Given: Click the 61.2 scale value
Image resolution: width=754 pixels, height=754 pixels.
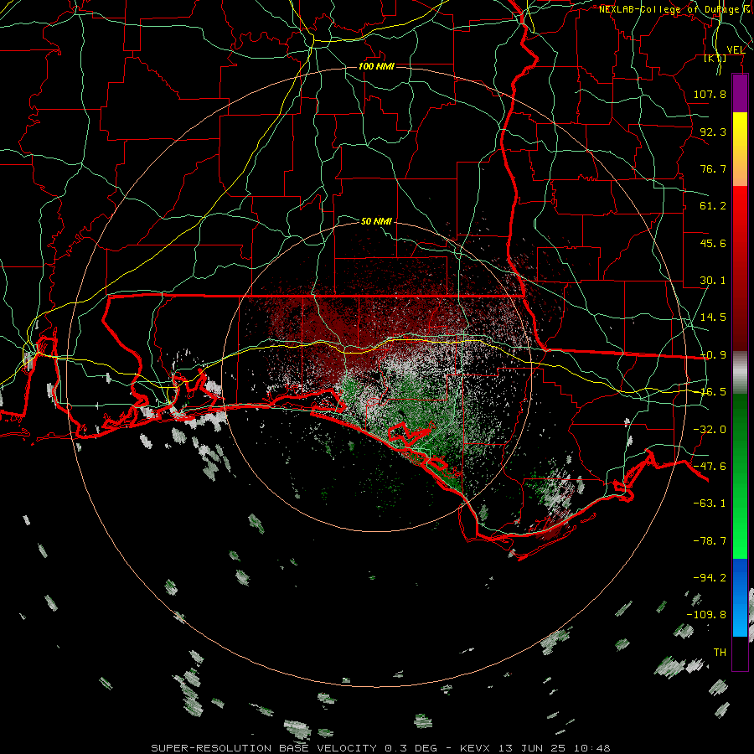Looking at the screenshot, I should (713, 206).
